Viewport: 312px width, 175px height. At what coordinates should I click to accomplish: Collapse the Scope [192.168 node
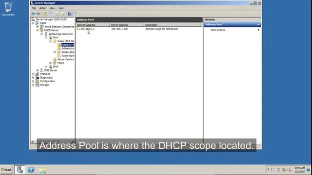(50, 41)
